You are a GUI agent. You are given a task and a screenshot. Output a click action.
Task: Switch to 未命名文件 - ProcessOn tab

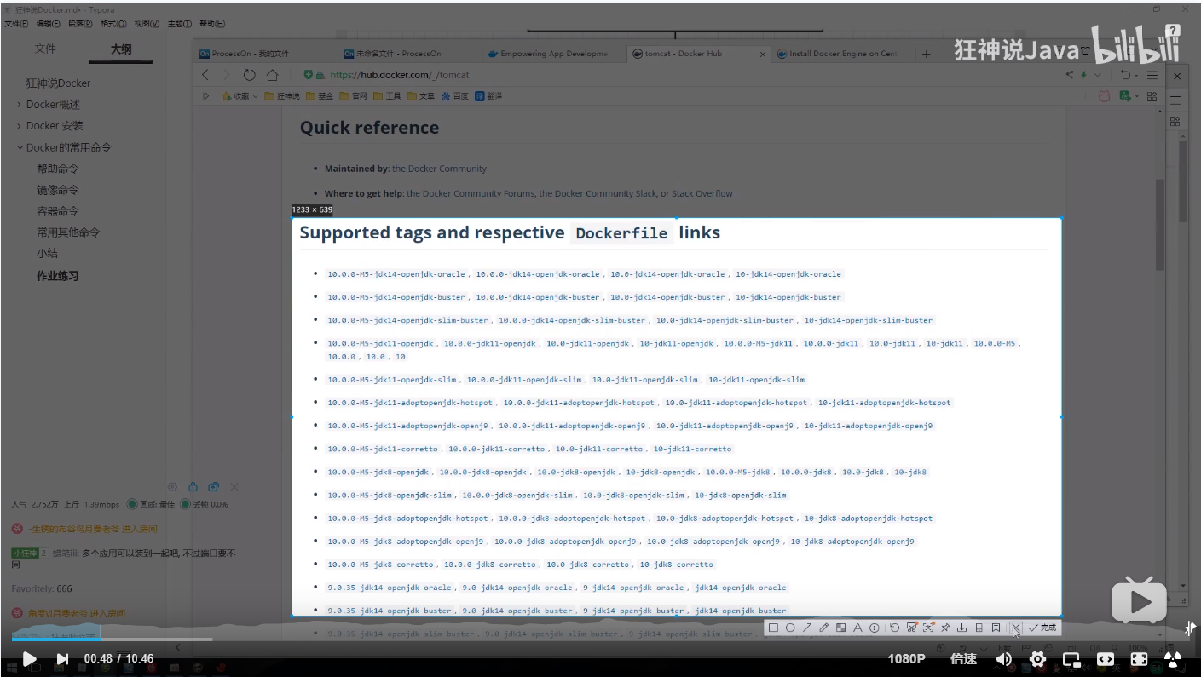pos(409,53)
